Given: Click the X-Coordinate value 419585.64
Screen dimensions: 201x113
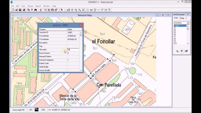Looking at the screenshot, I should [x=72, y=36].
